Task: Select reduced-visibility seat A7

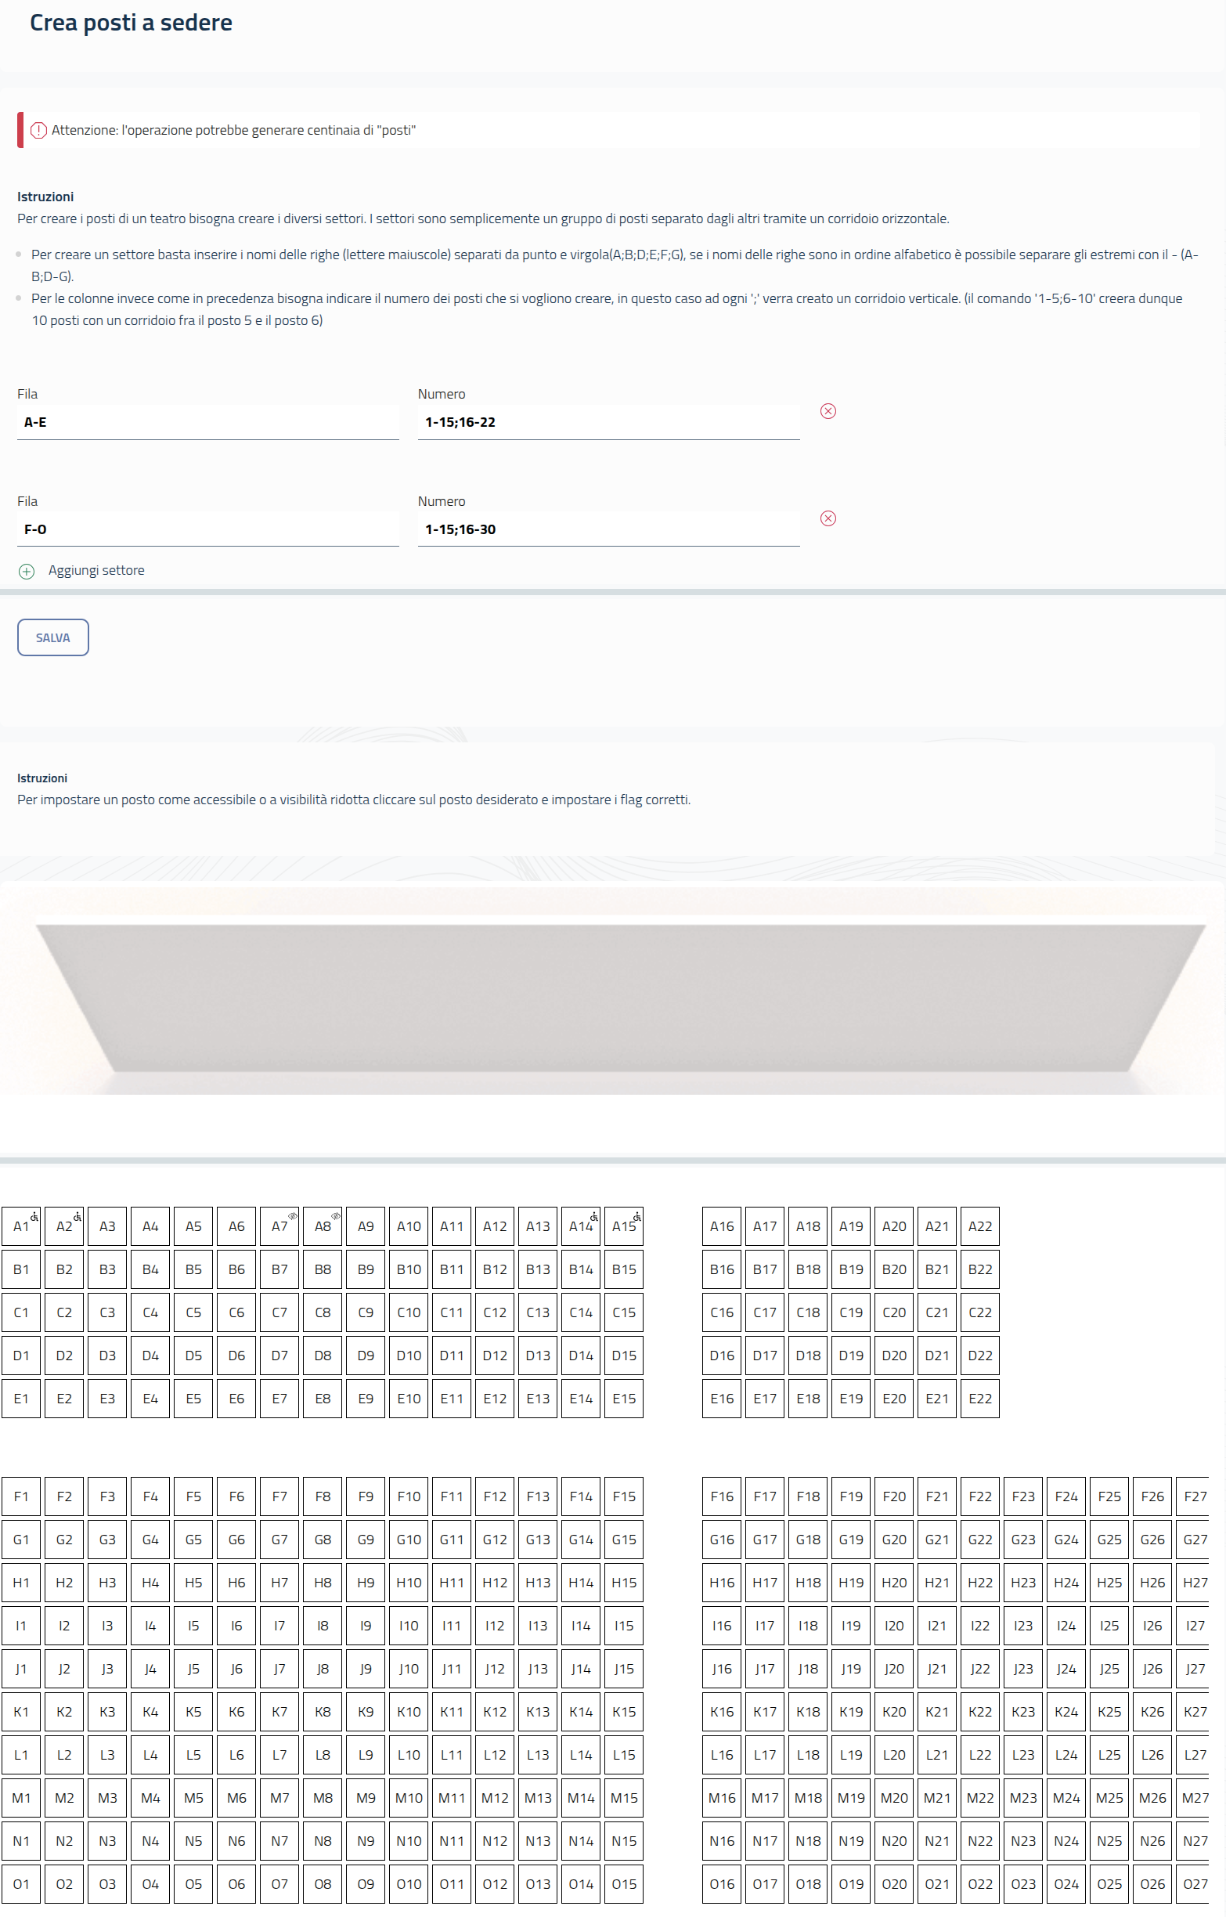Action: (x=279, y=1226)
